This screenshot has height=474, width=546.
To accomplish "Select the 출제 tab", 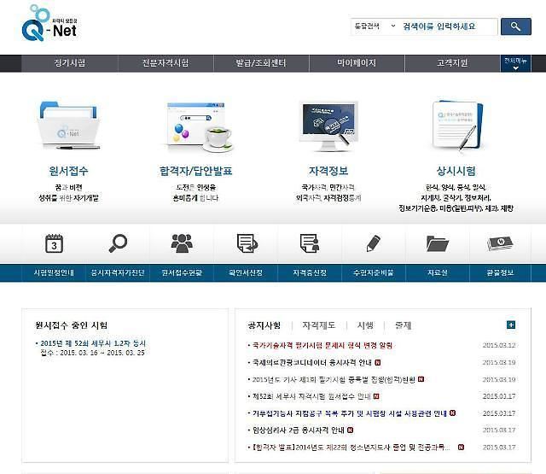I will click(404, 325).
